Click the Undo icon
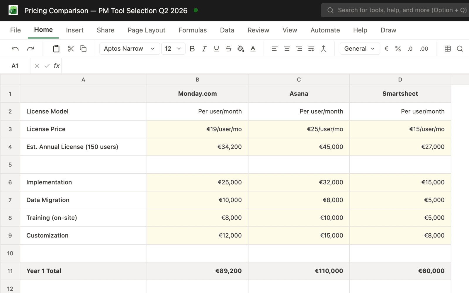Image resolution: width=469 pixels, height=293 pixels. [x=15, y=49]
